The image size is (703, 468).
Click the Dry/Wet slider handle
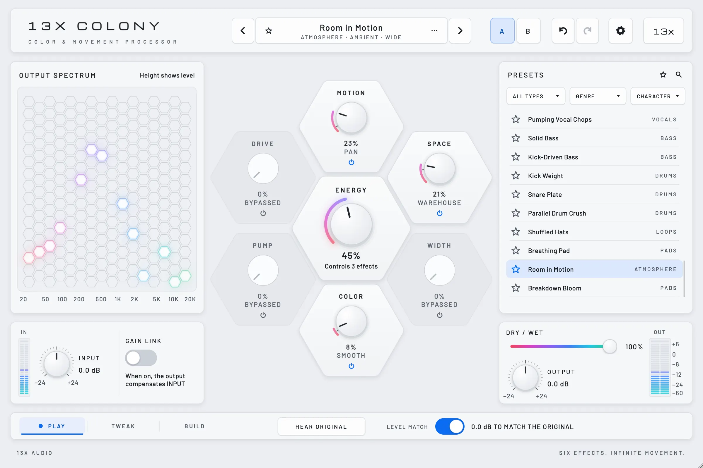(x=610, y=346)
